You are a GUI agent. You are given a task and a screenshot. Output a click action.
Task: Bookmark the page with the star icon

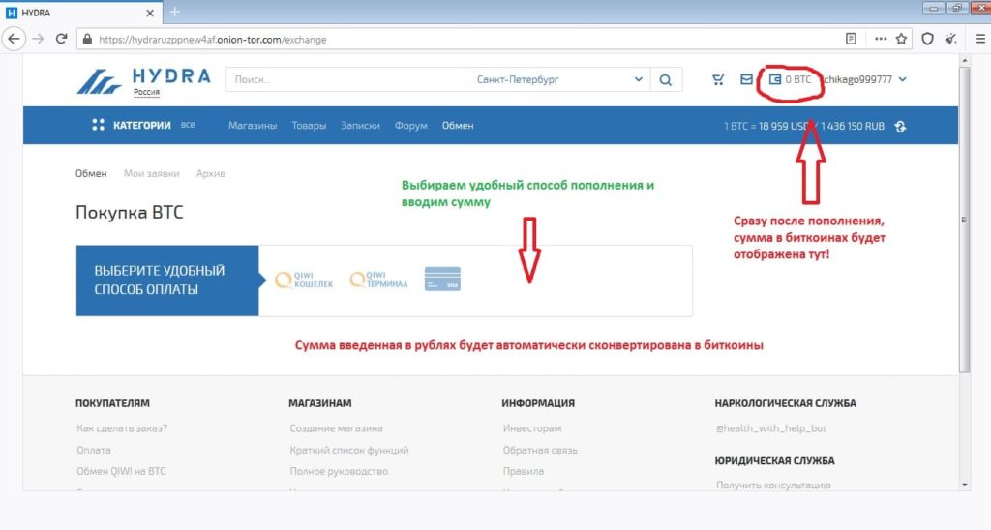click(902, 39)
